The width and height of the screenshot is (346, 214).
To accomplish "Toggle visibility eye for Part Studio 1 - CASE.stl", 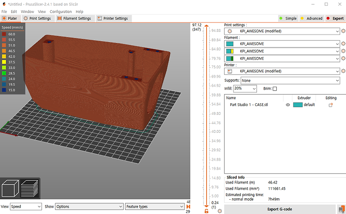I will coord(288,105).
